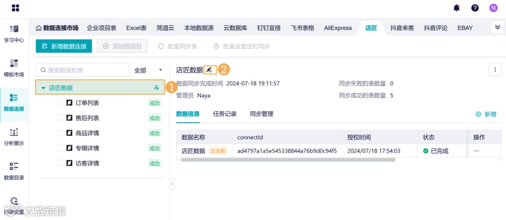Open the 数据信息 tab
Screen dimensions: 506x220
[188, 114]
